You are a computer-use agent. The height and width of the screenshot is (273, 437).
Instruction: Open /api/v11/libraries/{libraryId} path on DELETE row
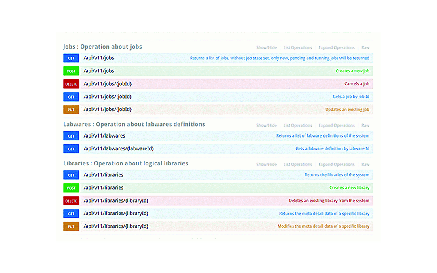coord(116,201)
